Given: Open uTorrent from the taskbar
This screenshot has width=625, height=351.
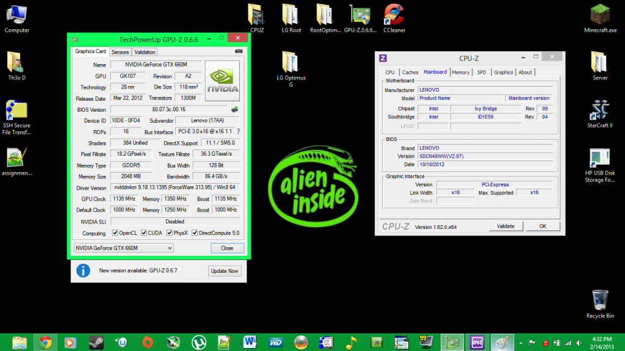Looking at the screenshot, I should pos(198,342).
